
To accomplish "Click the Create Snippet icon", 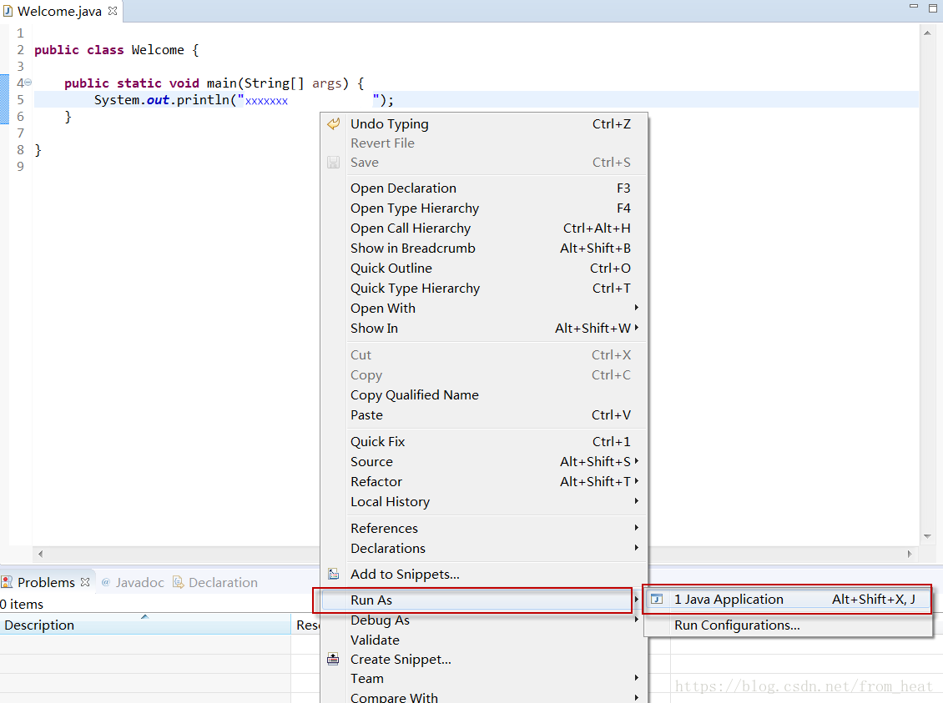I will (333, 659).
